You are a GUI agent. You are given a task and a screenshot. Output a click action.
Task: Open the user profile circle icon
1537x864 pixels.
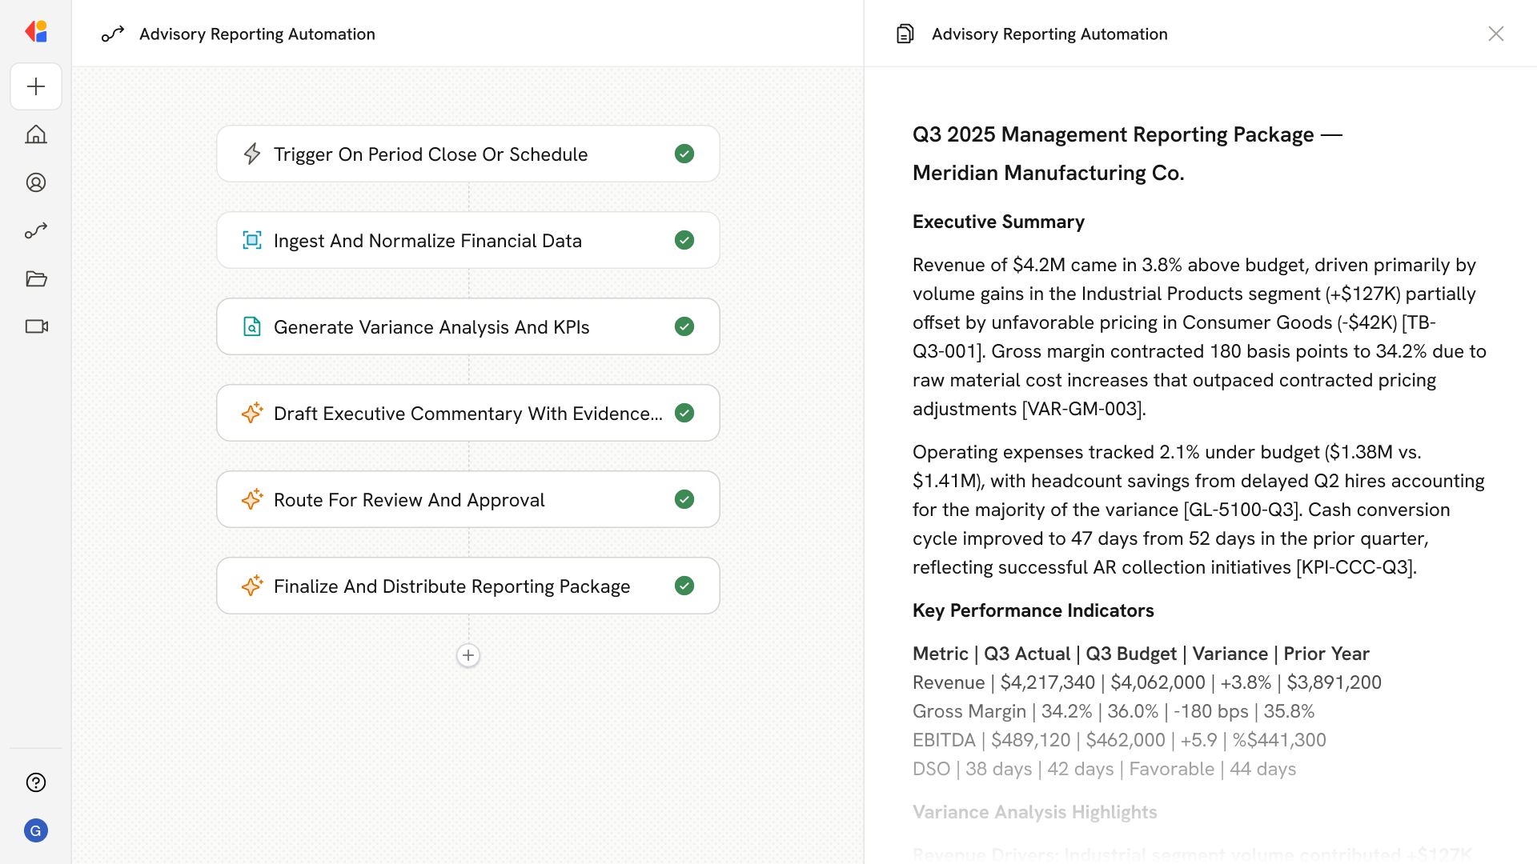pyautogui.click(x=36, y=182)
